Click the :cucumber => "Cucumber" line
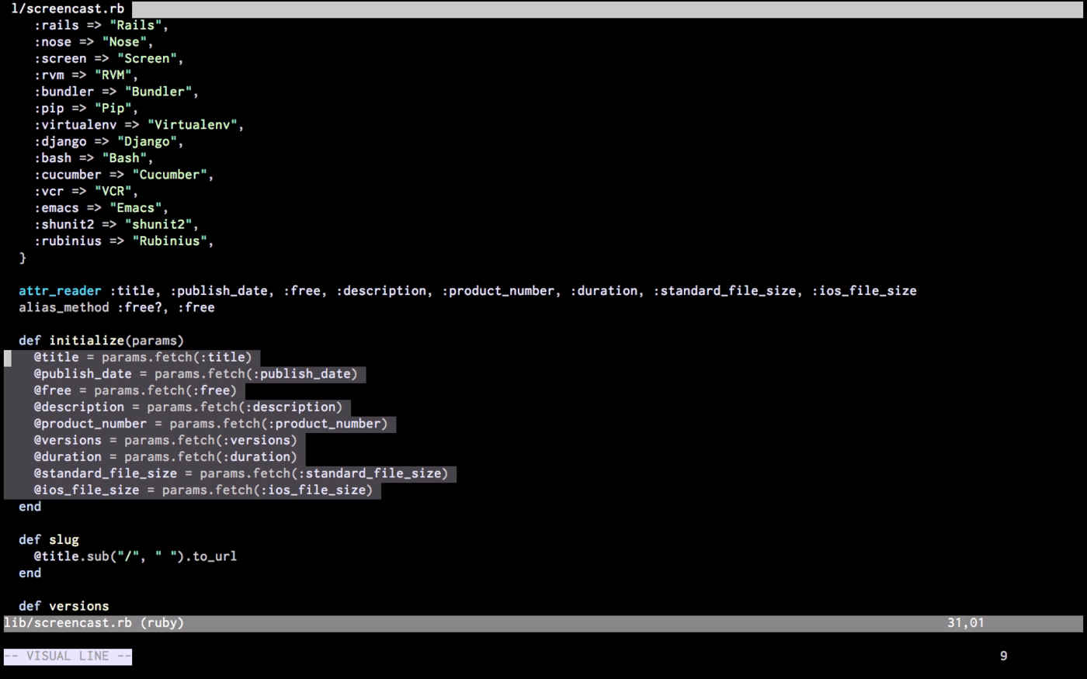Image resolution: width=1087 pixels, height=679 pixels. point(123,175)
